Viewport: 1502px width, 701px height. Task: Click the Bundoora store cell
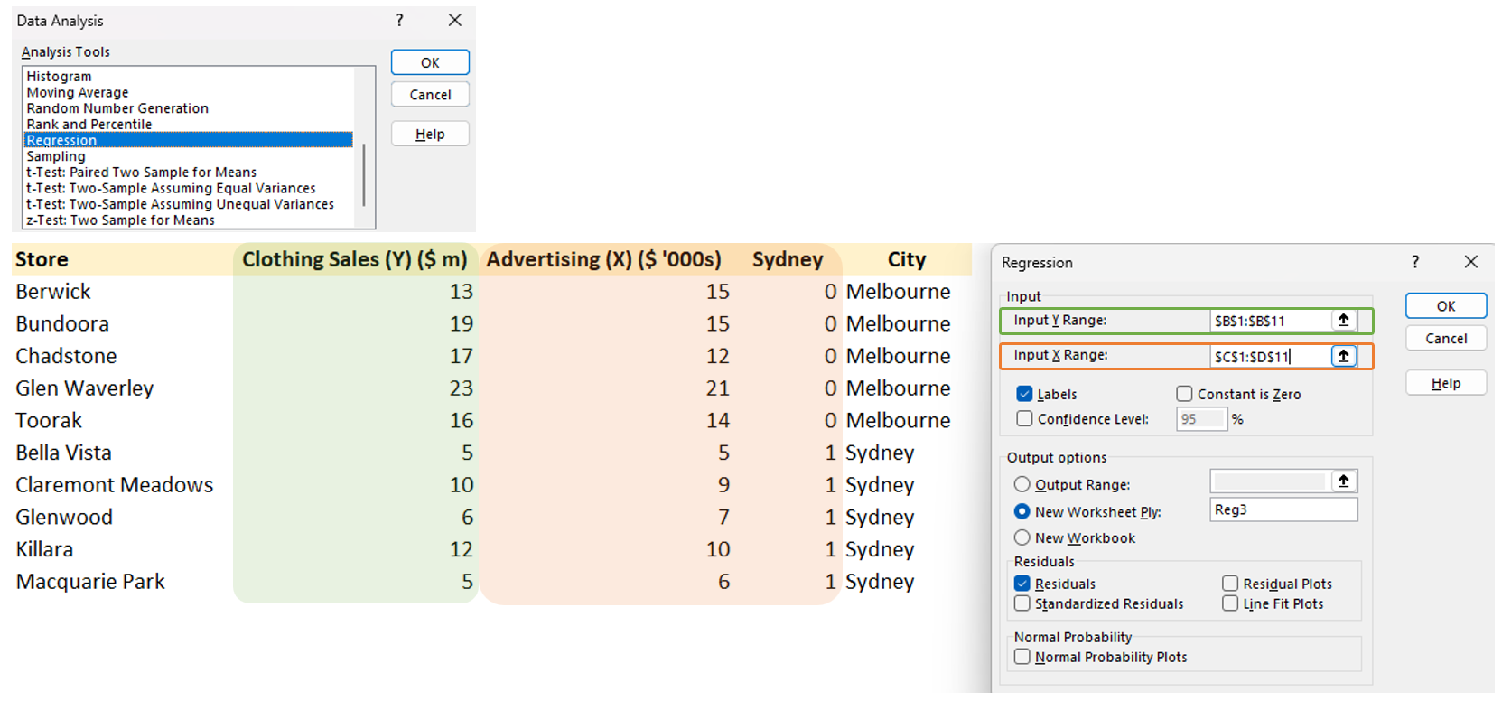[62, 323]
